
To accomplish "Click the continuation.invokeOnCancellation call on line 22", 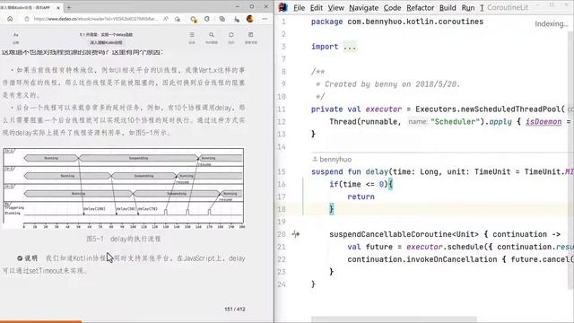I will click(422, 259).
